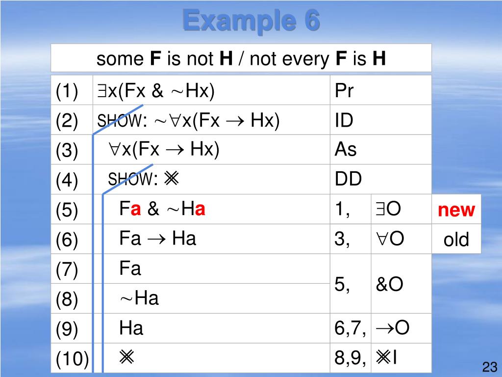Click the universal-out rule symbol ∀O
Image resolution: width=502 pixels, height=377 pixels.
point(390,239)
